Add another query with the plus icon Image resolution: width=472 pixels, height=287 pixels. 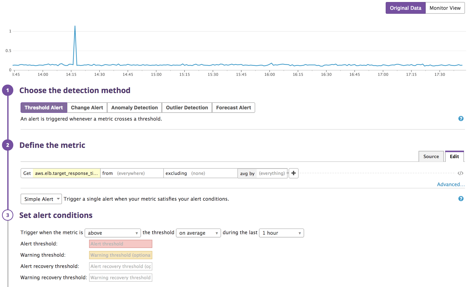click(293, 173)
